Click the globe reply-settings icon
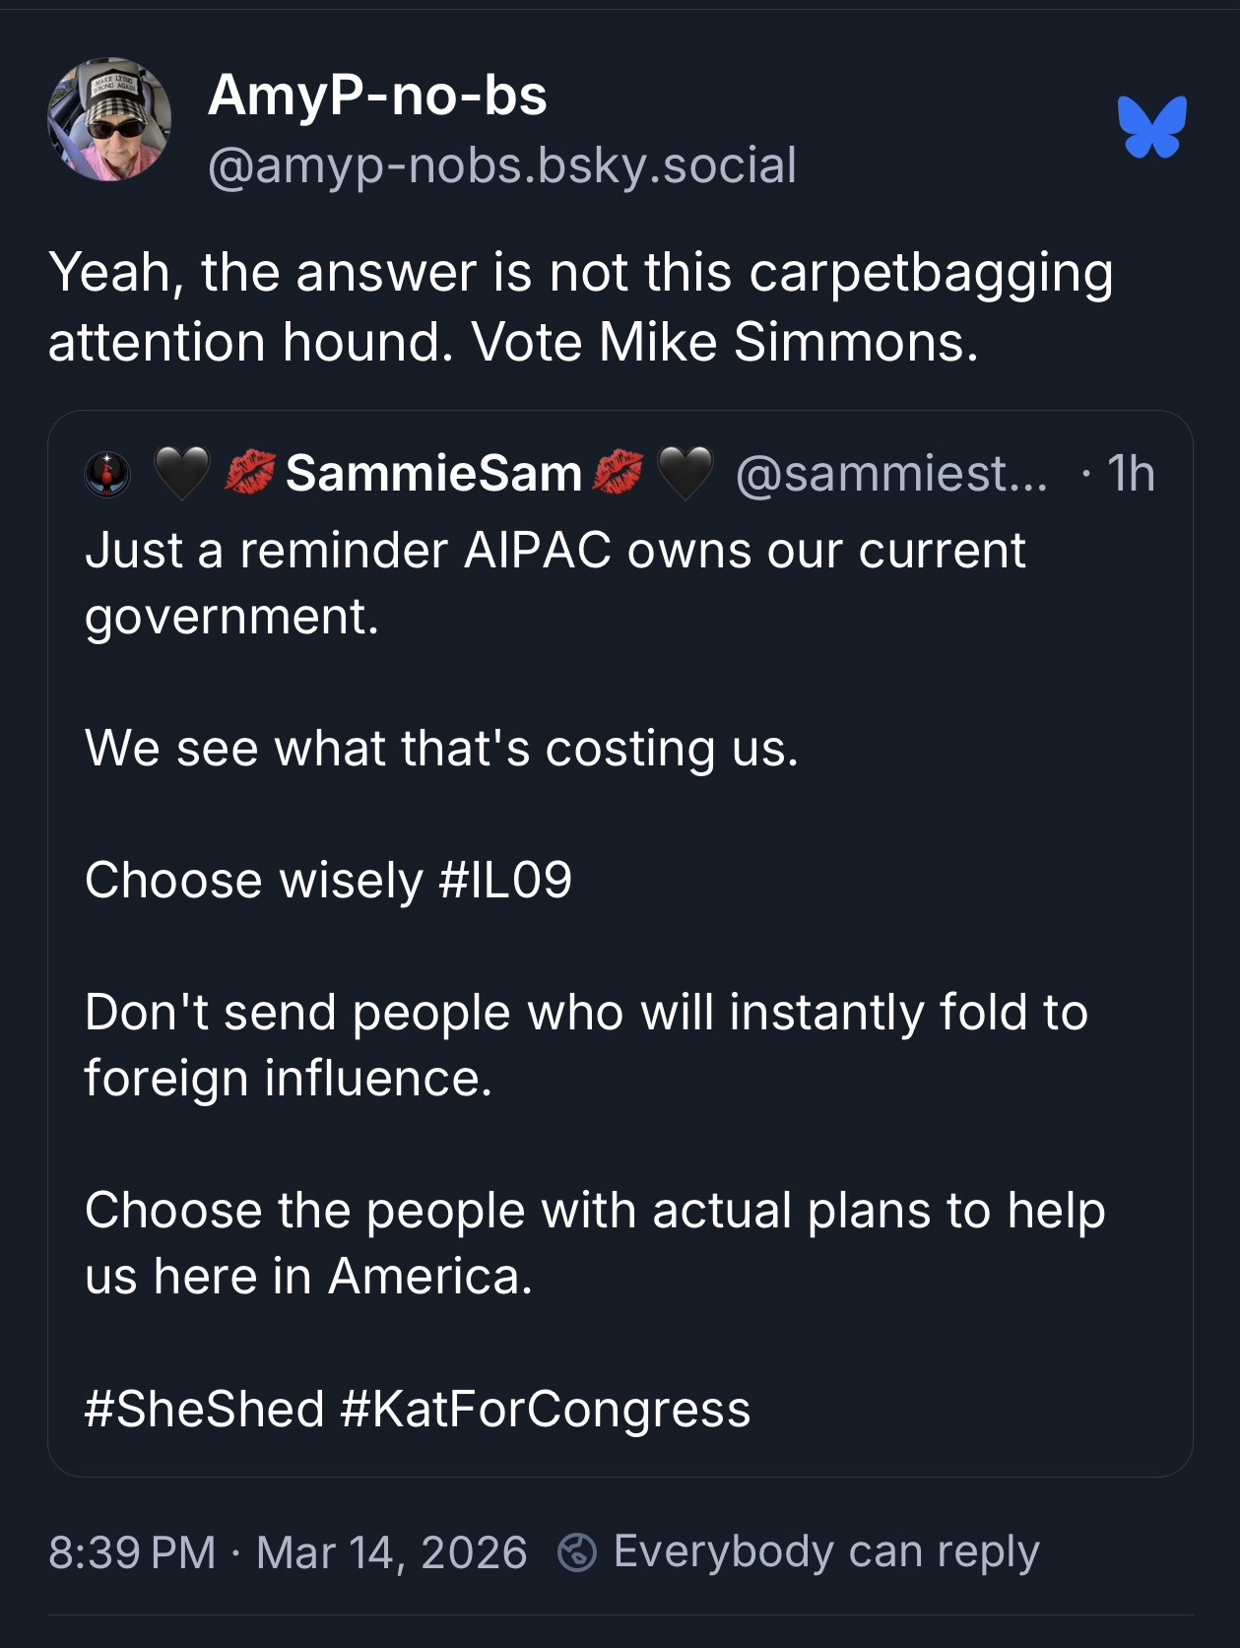The width and height of the screenshot is (1240, 1648). [x=577, y=1552]
